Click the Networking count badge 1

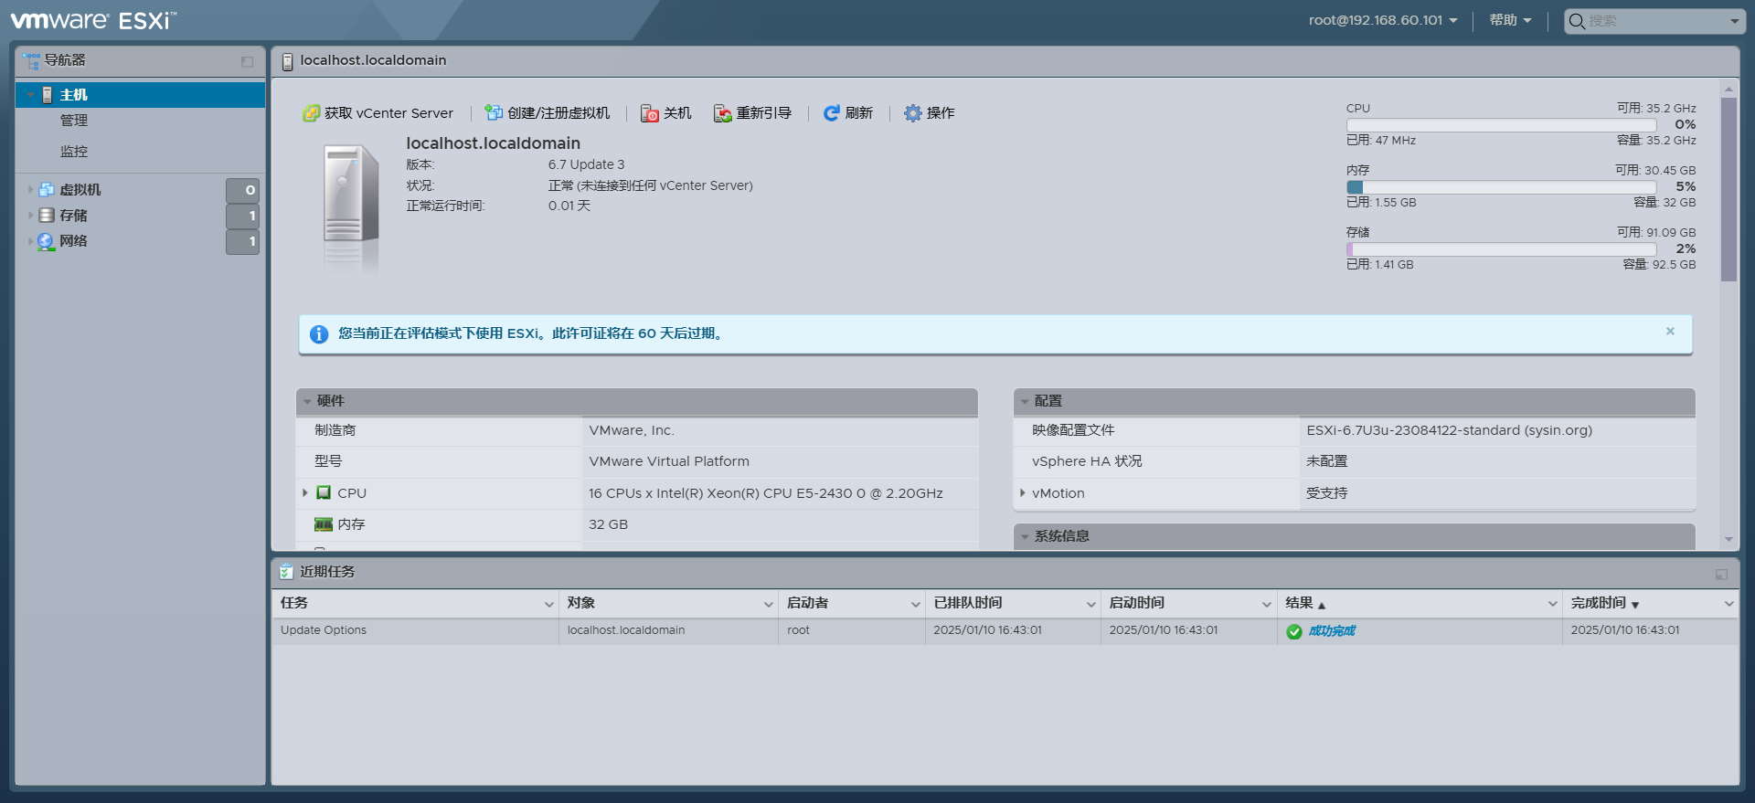click(242, 241)
